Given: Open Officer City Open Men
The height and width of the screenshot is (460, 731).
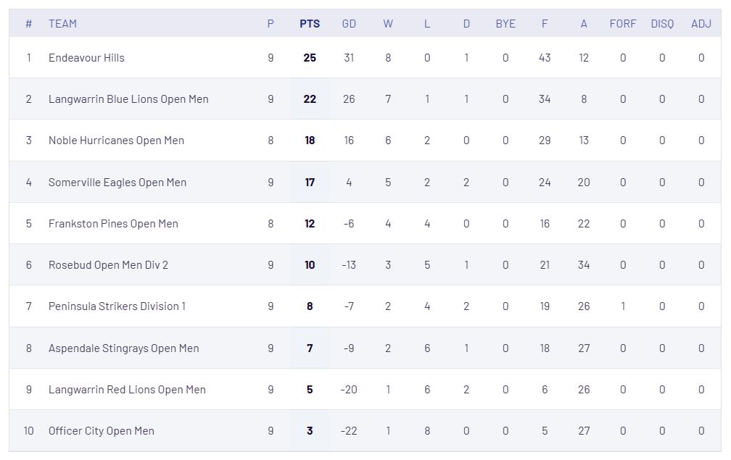Looking at the screenshot, I should 102,431.
